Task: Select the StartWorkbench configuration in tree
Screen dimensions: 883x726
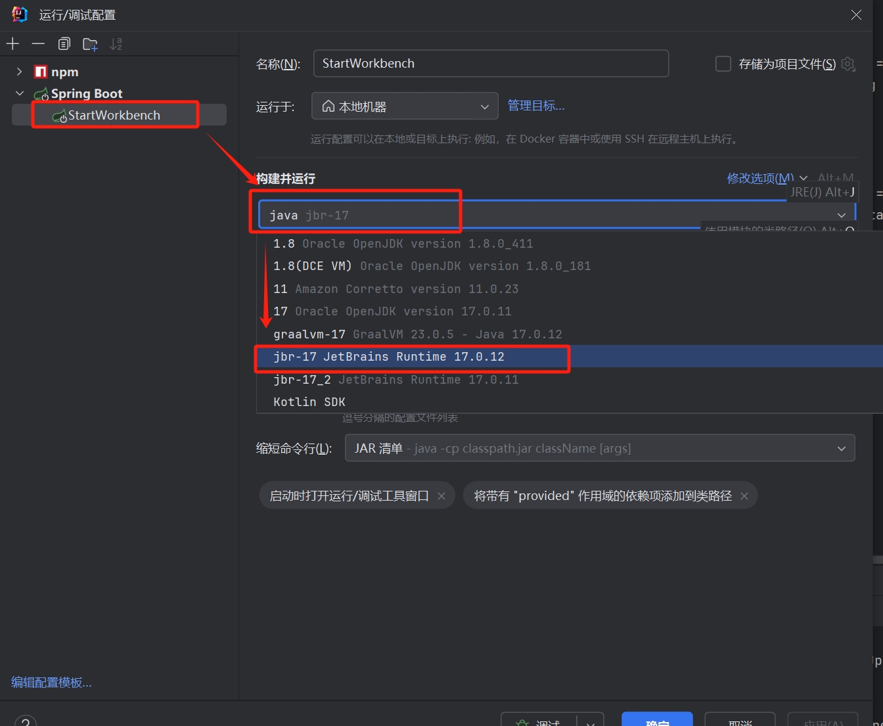Action: pos(120,115)
